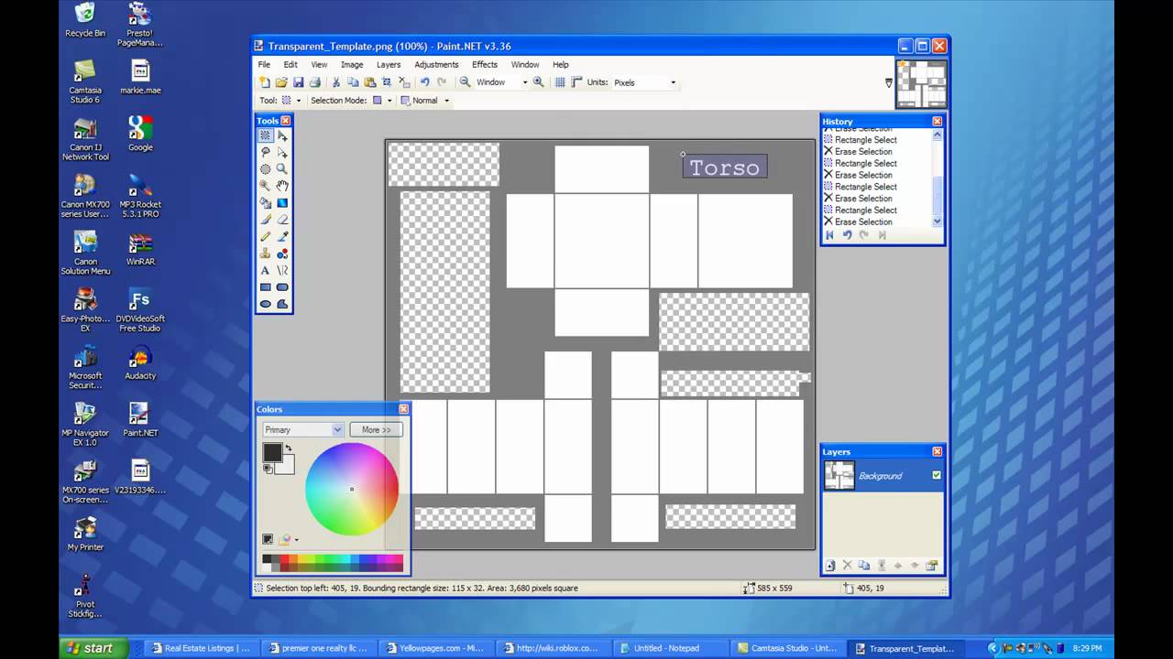
Task: Select the Paint Bucket tool
Action: pyautogui.click(x=265, y=202)
